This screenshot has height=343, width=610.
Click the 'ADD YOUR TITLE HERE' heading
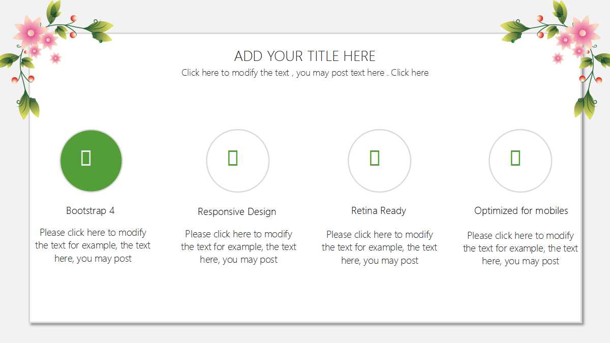305,56
